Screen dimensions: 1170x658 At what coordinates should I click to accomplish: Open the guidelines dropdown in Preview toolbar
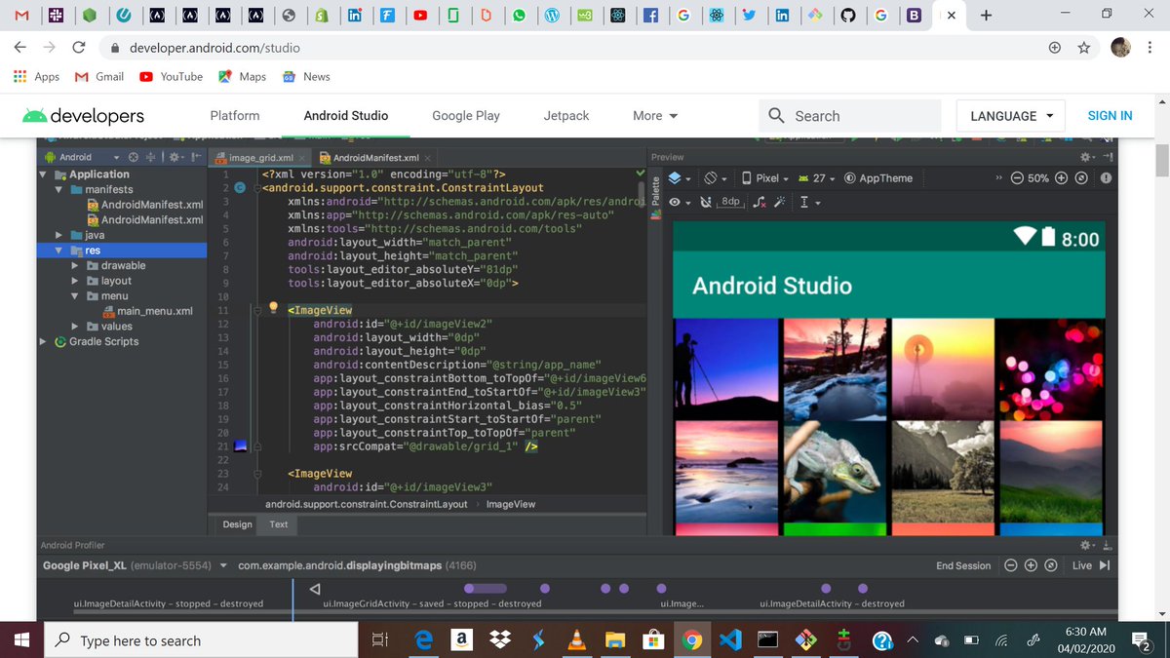coord(809,202)
